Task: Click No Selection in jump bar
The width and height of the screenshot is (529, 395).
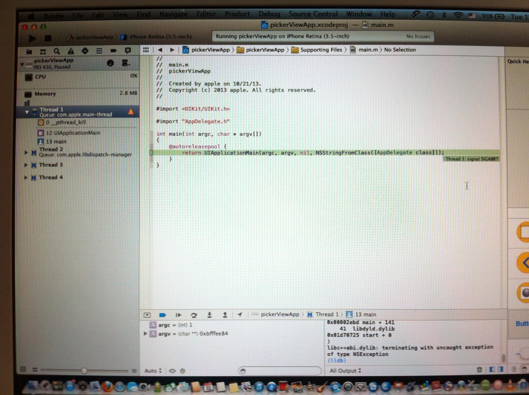Action: click(400, 50)
